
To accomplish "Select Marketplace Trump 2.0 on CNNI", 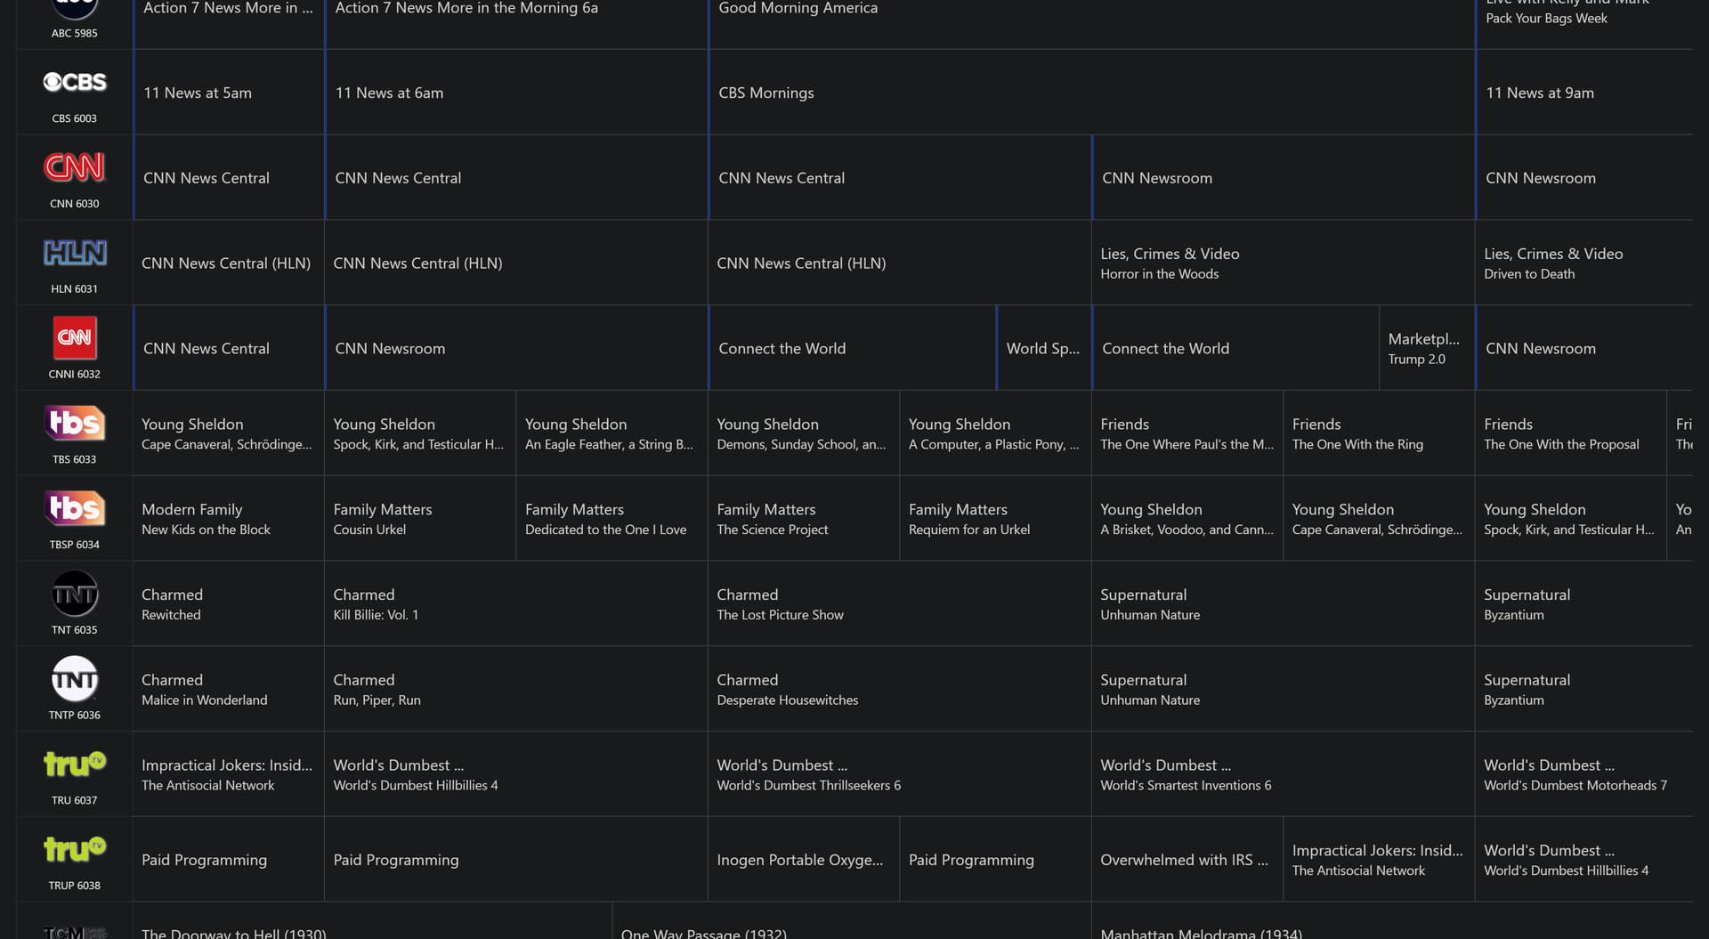I will [1426, 349].
